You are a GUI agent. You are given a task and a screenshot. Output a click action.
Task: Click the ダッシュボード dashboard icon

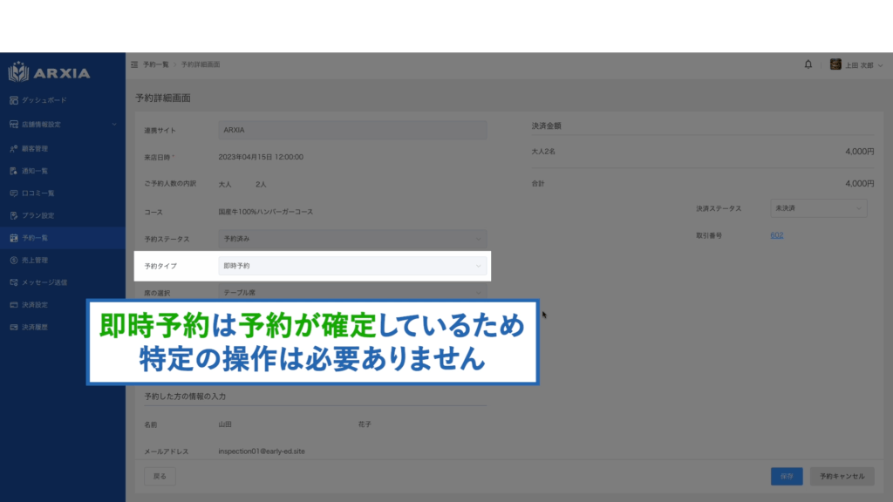[x=14, y=101]
